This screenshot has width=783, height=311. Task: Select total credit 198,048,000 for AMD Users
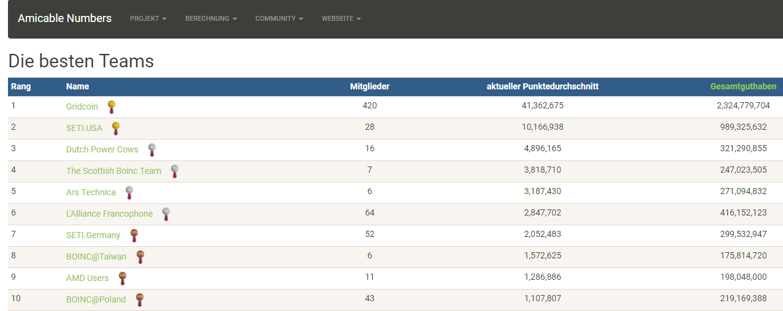[743, 277]
